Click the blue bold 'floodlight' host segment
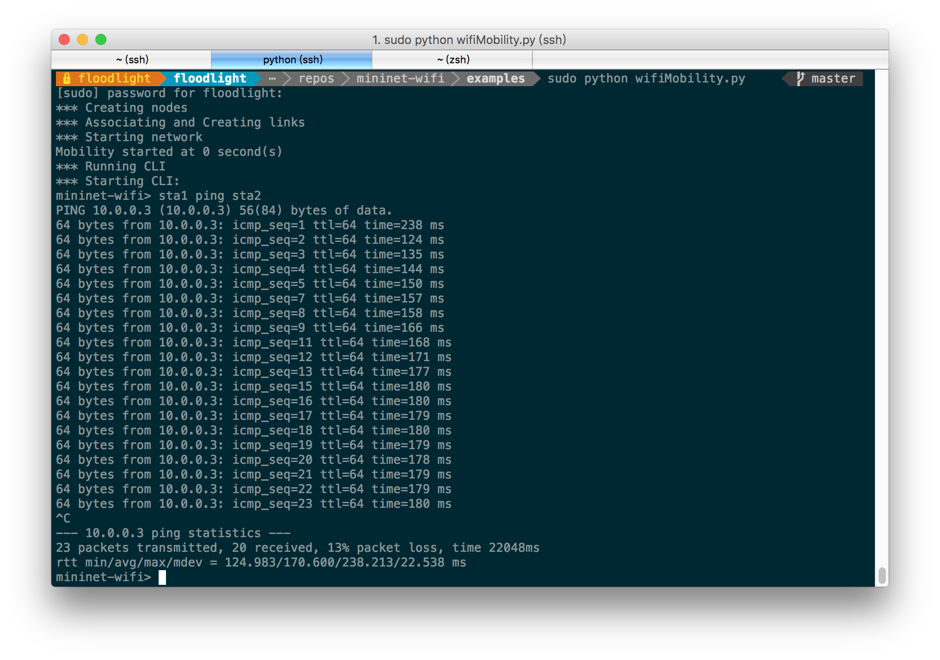The image size is (940, 660). coord(210,78)
